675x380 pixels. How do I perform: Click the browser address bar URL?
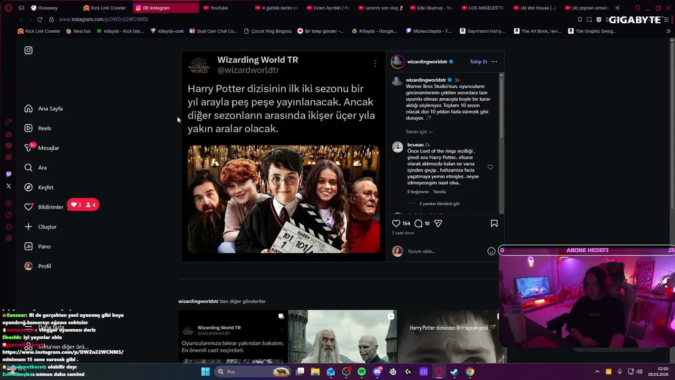pyautogui.click(x=103, y=20)
